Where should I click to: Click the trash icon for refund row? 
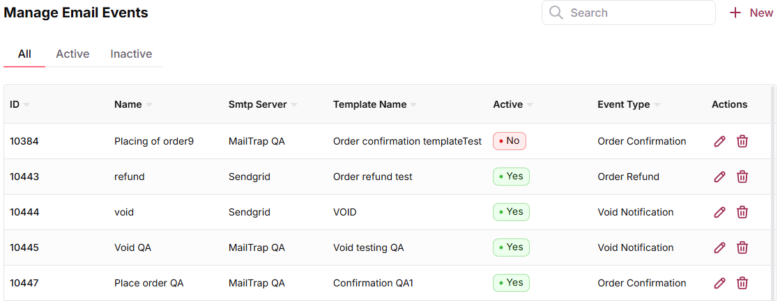click(742, 177)
